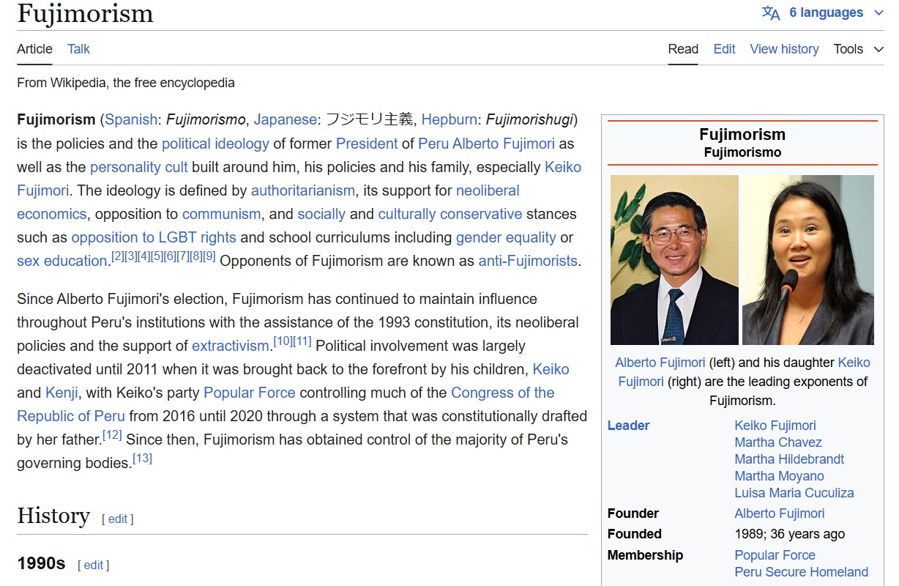Open the Japanese language link

point(286,120)
